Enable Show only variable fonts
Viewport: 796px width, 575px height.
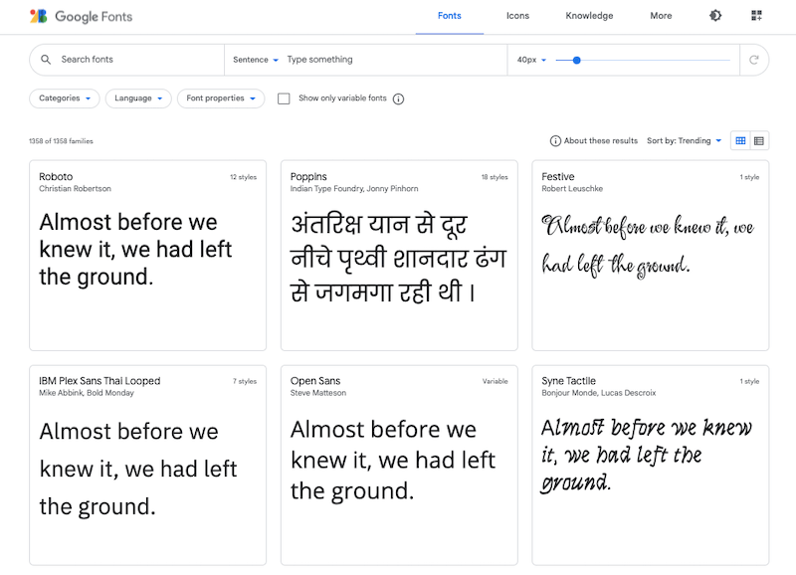click(x=284, y=98)
